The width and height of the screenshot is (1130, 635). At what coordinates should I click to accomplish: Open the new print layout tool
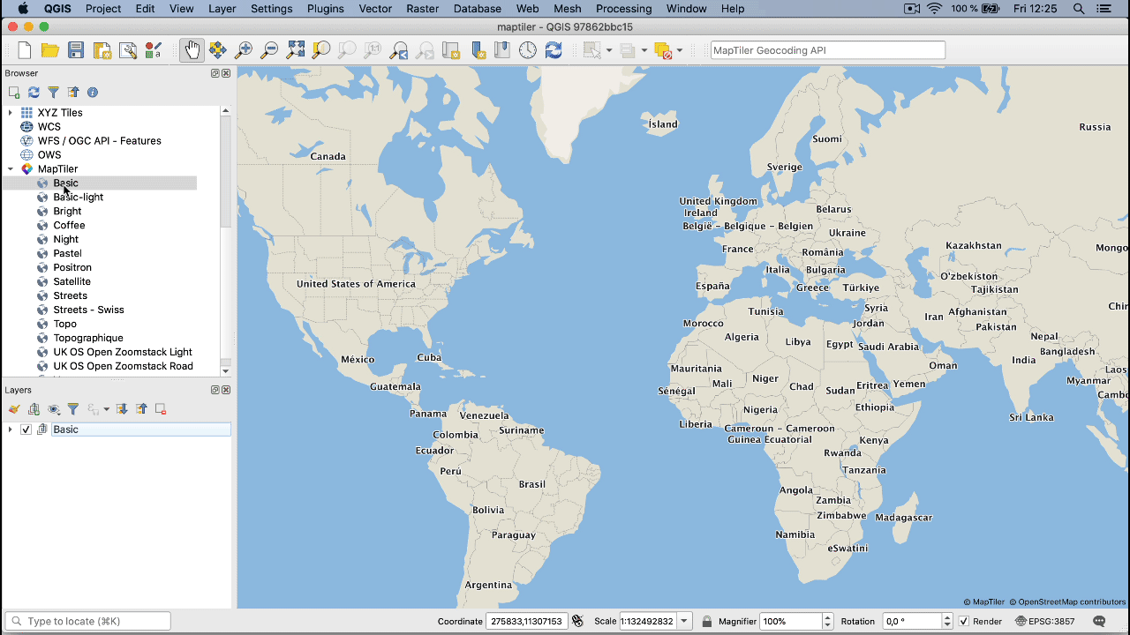pyautogui.click(x=102, y=50)
